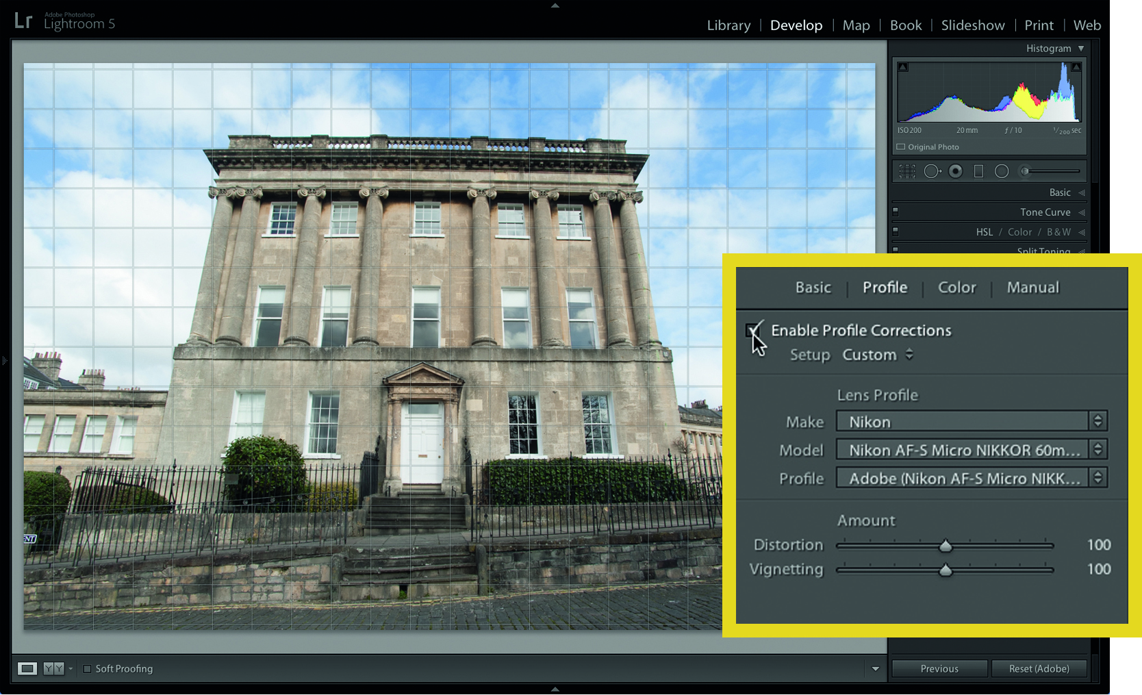Click the Vignetting amount slider handle

(x=946, y=570)
